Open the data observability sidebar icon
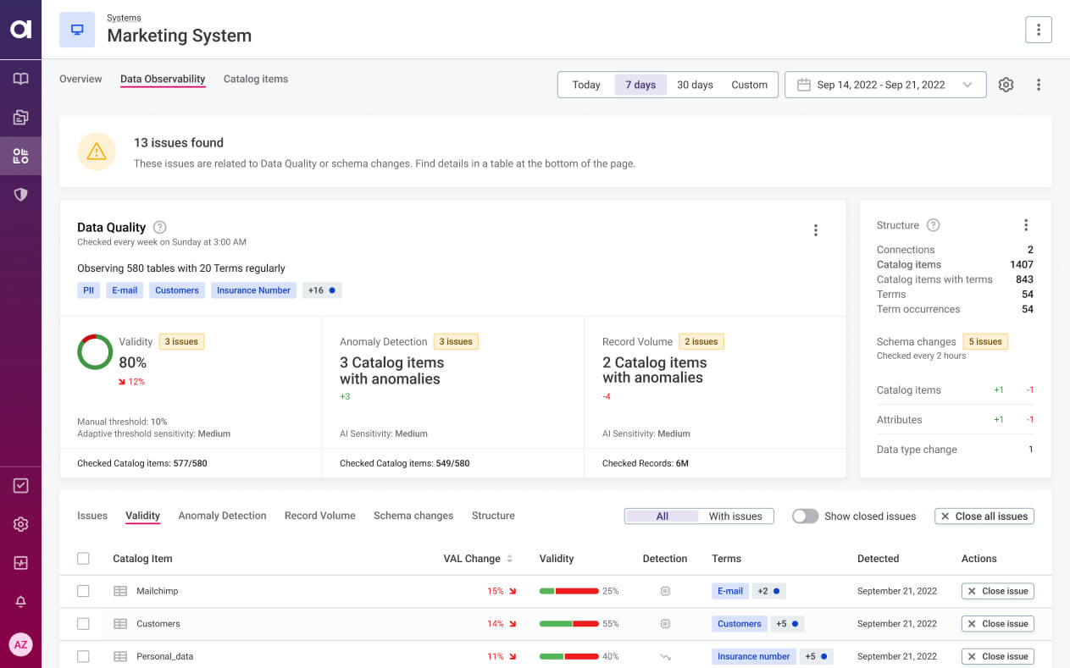 point(20,156)
